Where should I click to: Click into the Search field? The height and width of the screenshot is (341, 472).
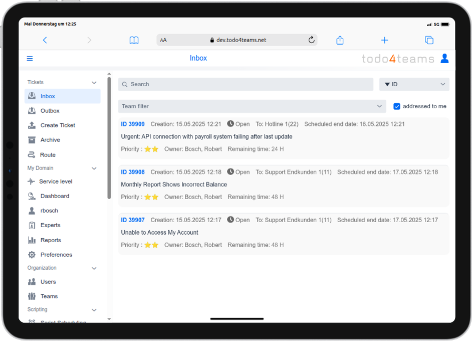click(246, 84)
